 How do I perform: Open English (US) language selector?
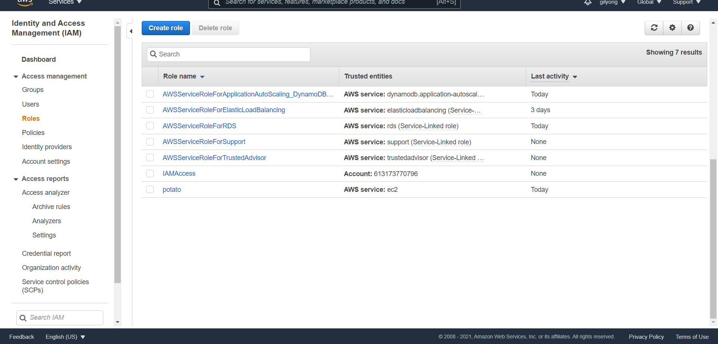pyautogui.click(x=65, y=337)
